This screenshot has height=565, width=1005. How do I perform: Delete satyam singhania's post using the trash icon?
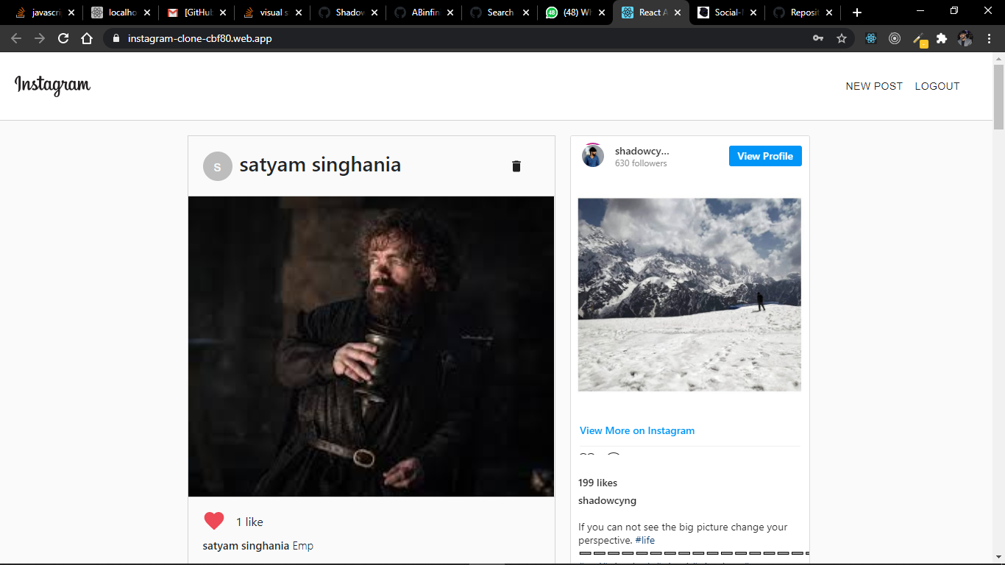pyautogui.click(x=516, y=166)
